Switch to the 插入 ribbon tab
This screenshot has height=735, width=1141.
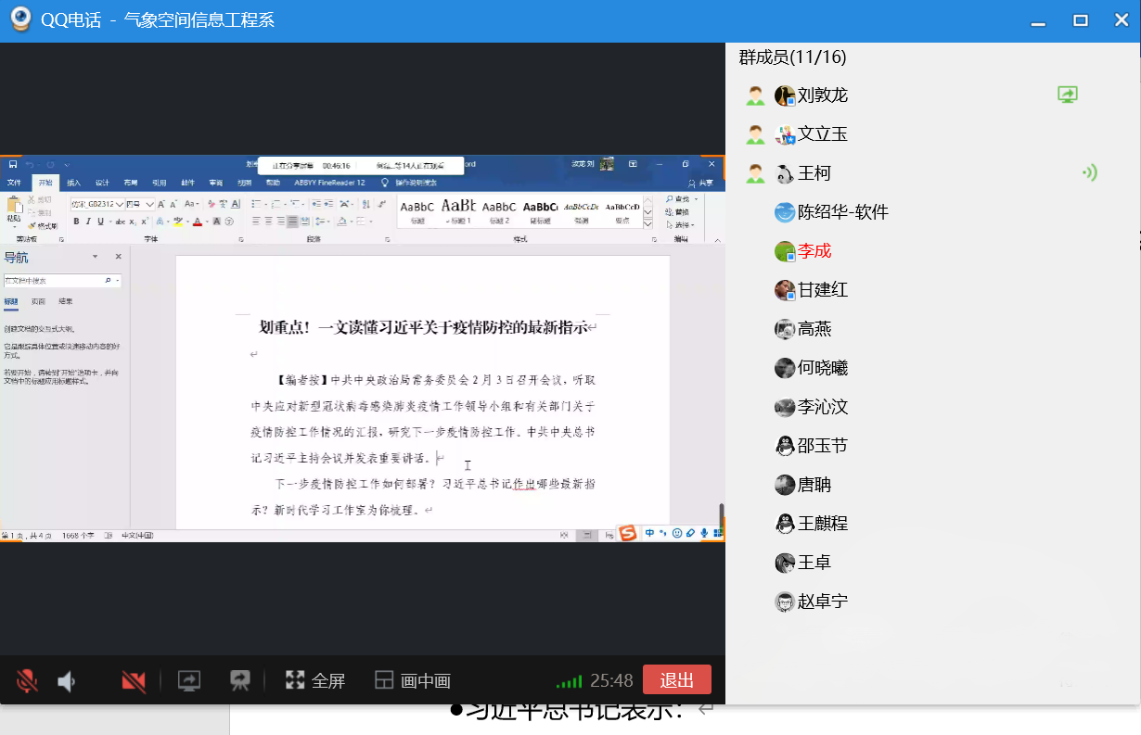(x=73, y=183)
